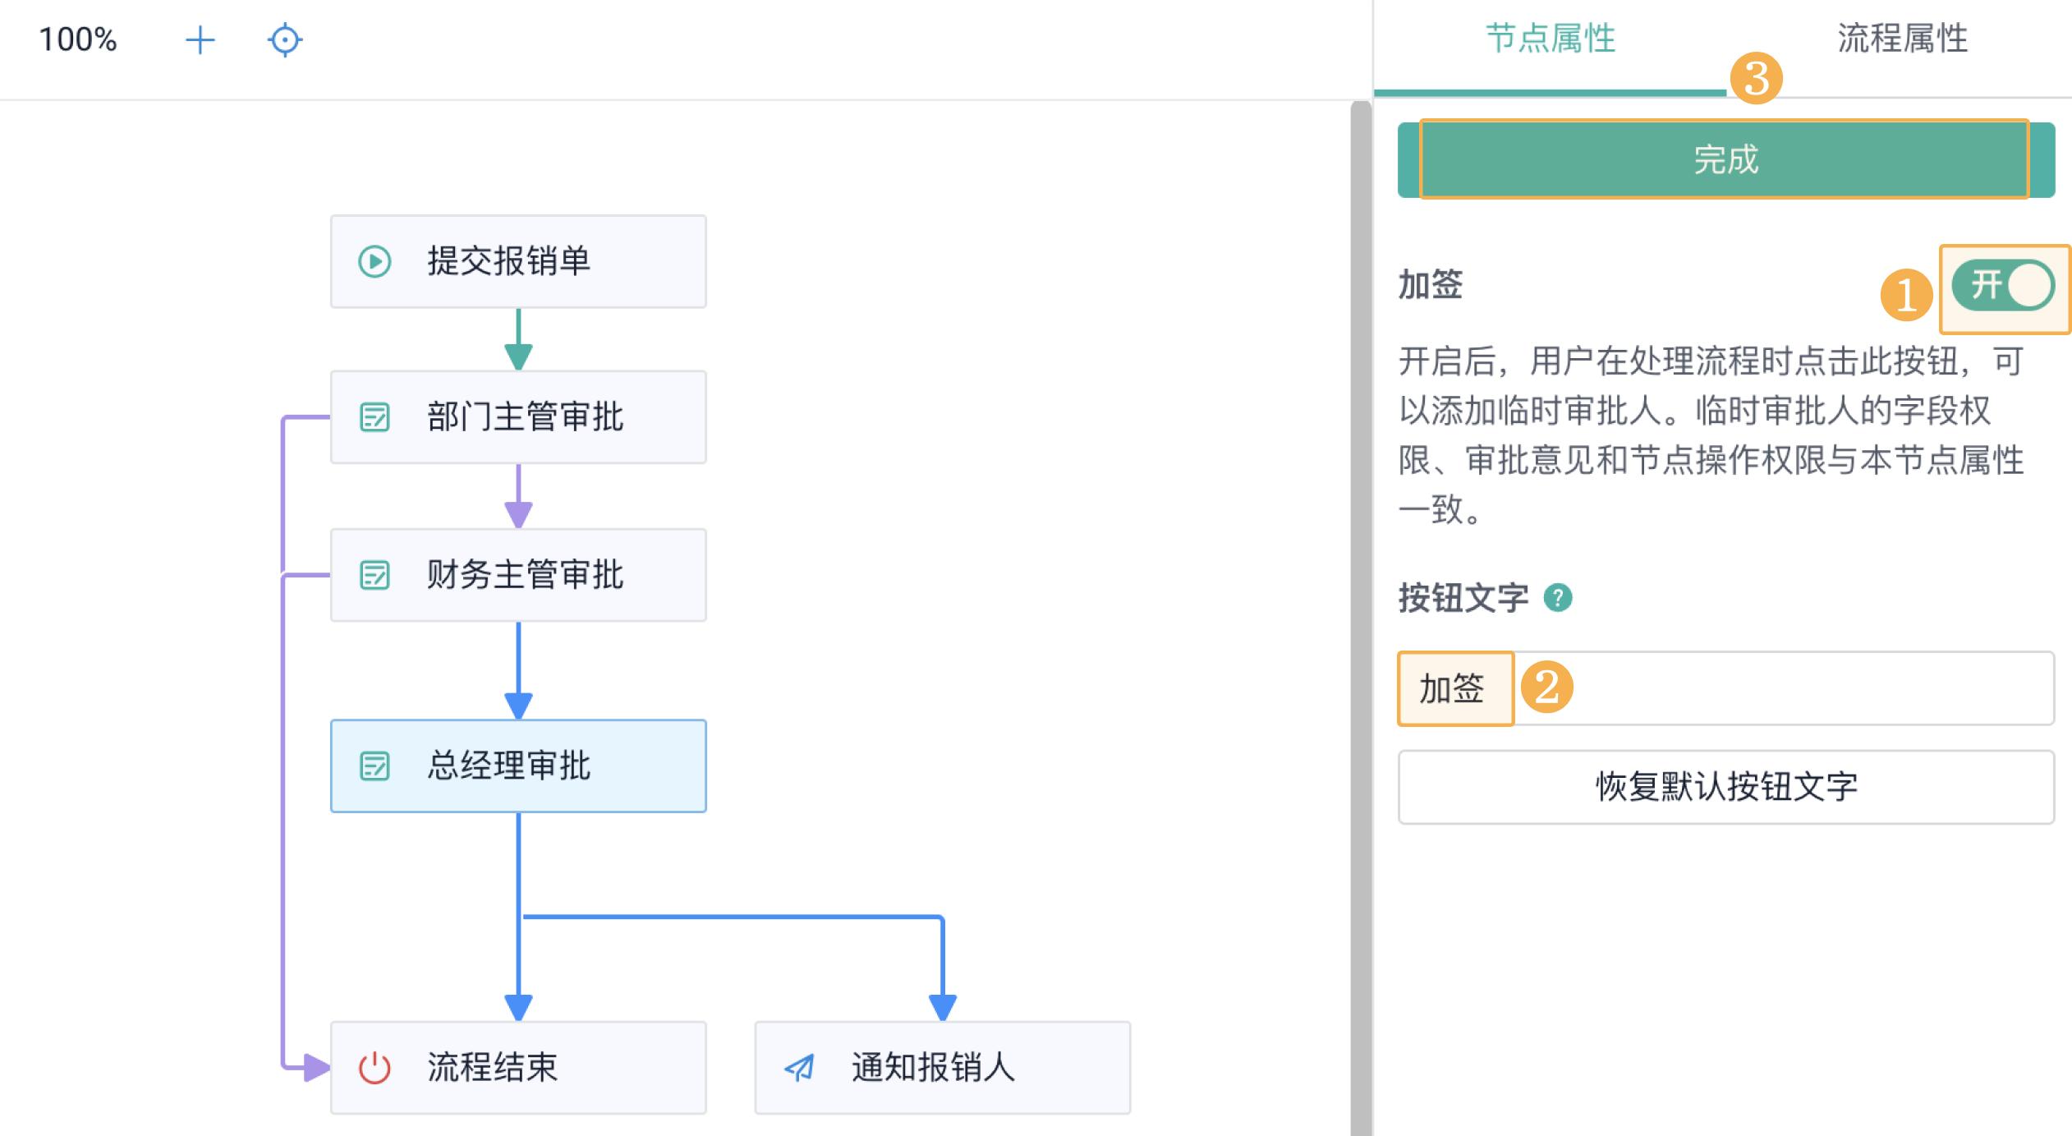The height and width of the screenshot is (1136, 2072).
Task: Click the paper plane icon on 通知报销人 node
Action: [799, 1067]
